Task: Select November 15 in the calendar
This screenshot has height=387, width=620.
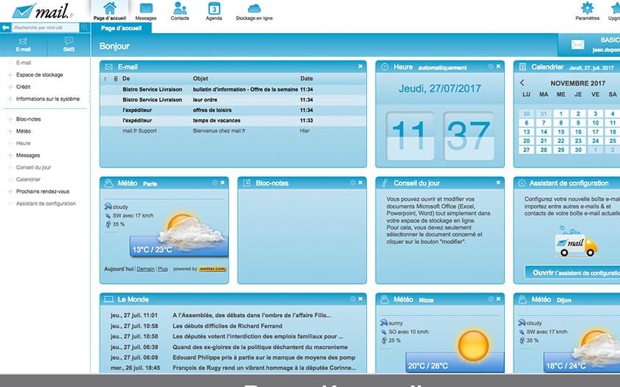Action: (x=561, y=132)
